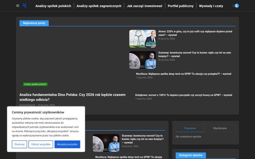Viewport: 255px width, 159px height.
Task: Go to Jak zacząć inwestować
Action: tap(144, 6)
